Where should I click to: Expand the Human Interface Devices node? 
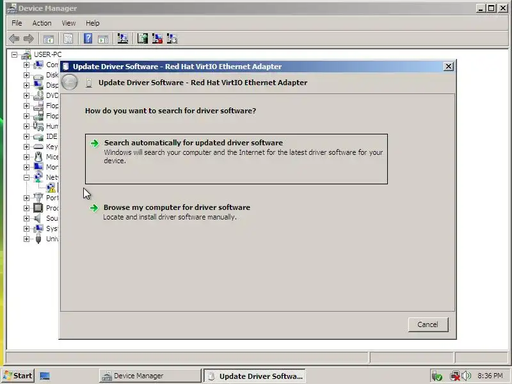[x=26, y=126]
